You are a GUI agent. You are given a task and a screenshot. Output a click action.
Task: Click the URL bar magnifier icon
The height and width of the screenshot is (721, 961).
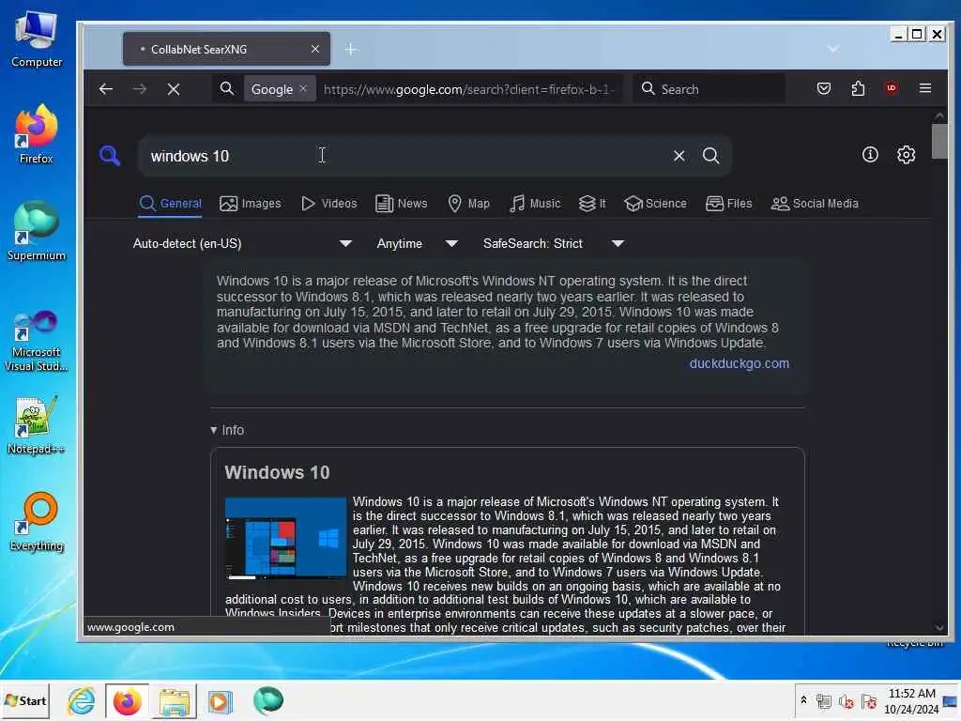tap(227, 89)
